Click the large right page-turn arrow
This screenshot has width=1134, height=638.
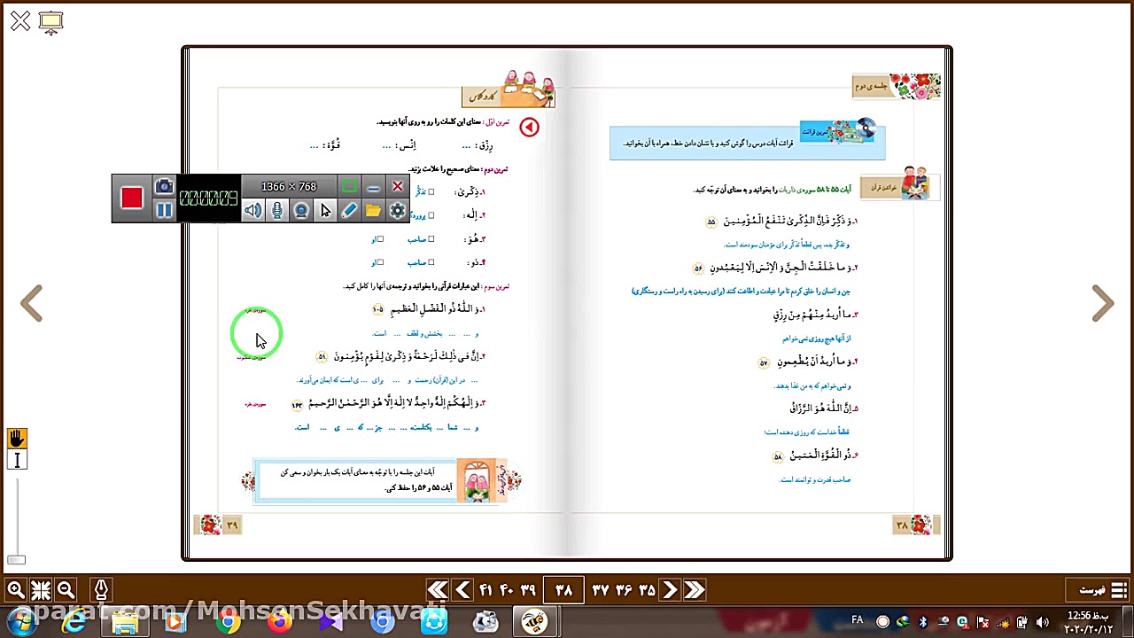tap(1102, 304)
